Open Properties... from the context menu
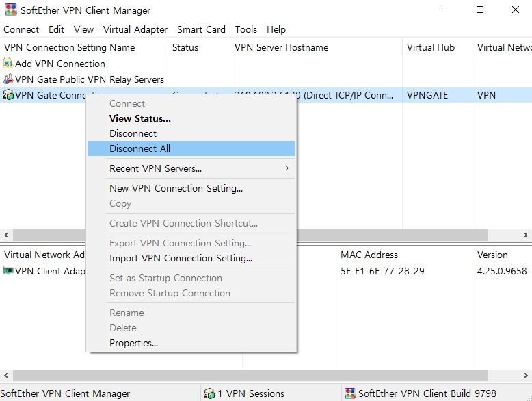Viewport: 532px width, 401px height. click(191, 343)
